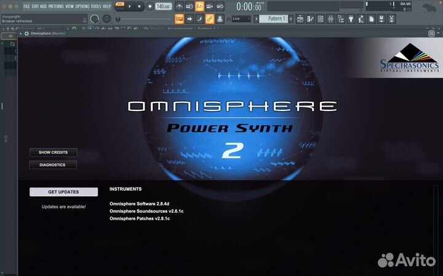The height and width of the screenshot is (276, 443).
Task: Click the snap magnet icon
Action: point(228,19)
